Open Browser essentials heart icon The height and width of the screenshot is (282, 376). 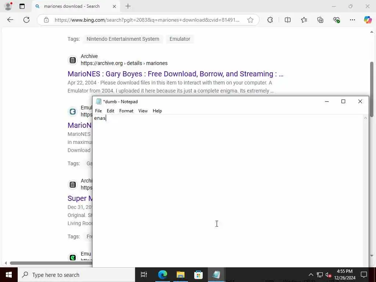click(336, 20)
